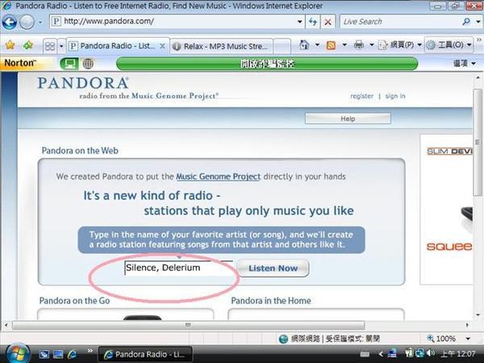Viewport: 484px width, 363px height.
Task: Click the Add to Favorites icon
Action: (27, 45)
